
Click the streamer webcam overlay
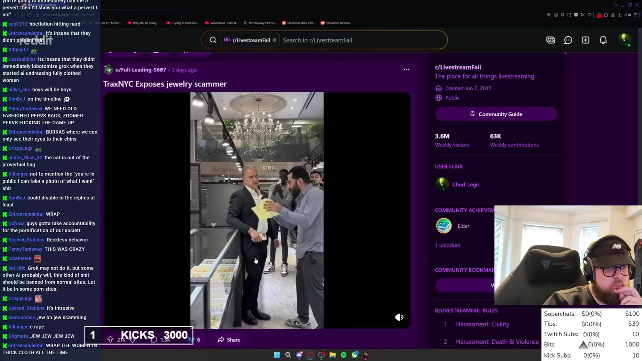pyautogui.click(x=568, y=255)
